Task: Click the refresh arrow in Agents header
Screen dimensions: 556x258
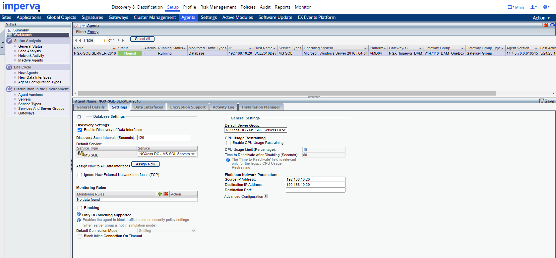Action: 552,25
